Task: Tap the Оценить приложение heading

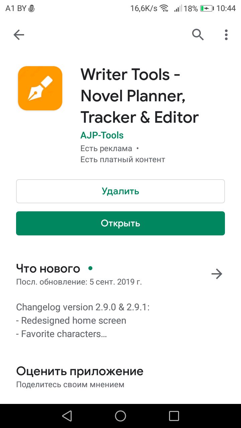Action: tap(80, 371)
